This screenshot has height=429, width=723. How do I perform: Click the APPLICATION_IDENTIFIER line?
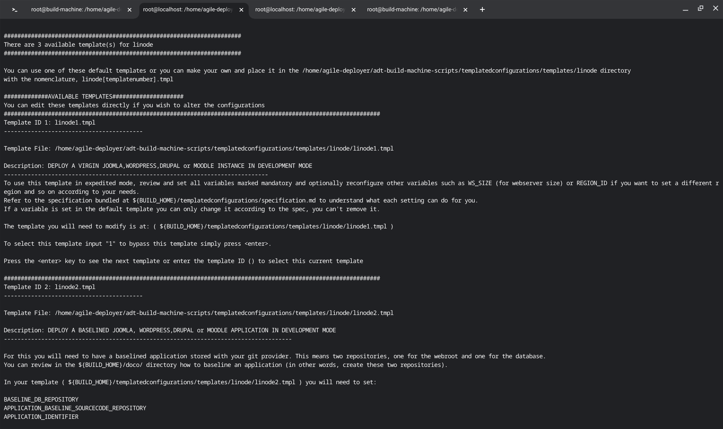pyautogui.click(x=41, y=417)
